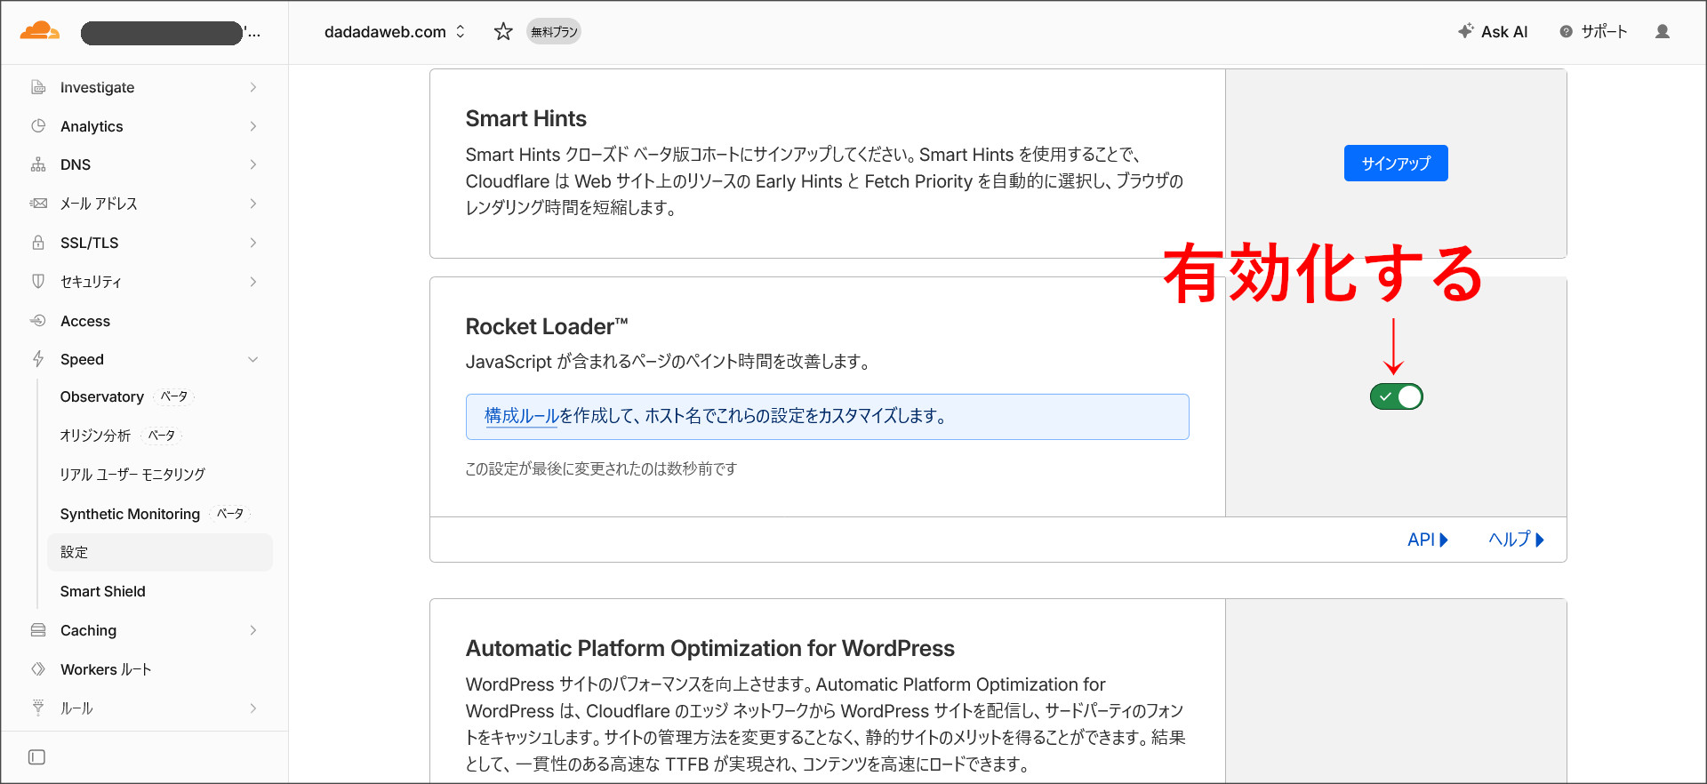Click the DNS network icon

(38, 164)
